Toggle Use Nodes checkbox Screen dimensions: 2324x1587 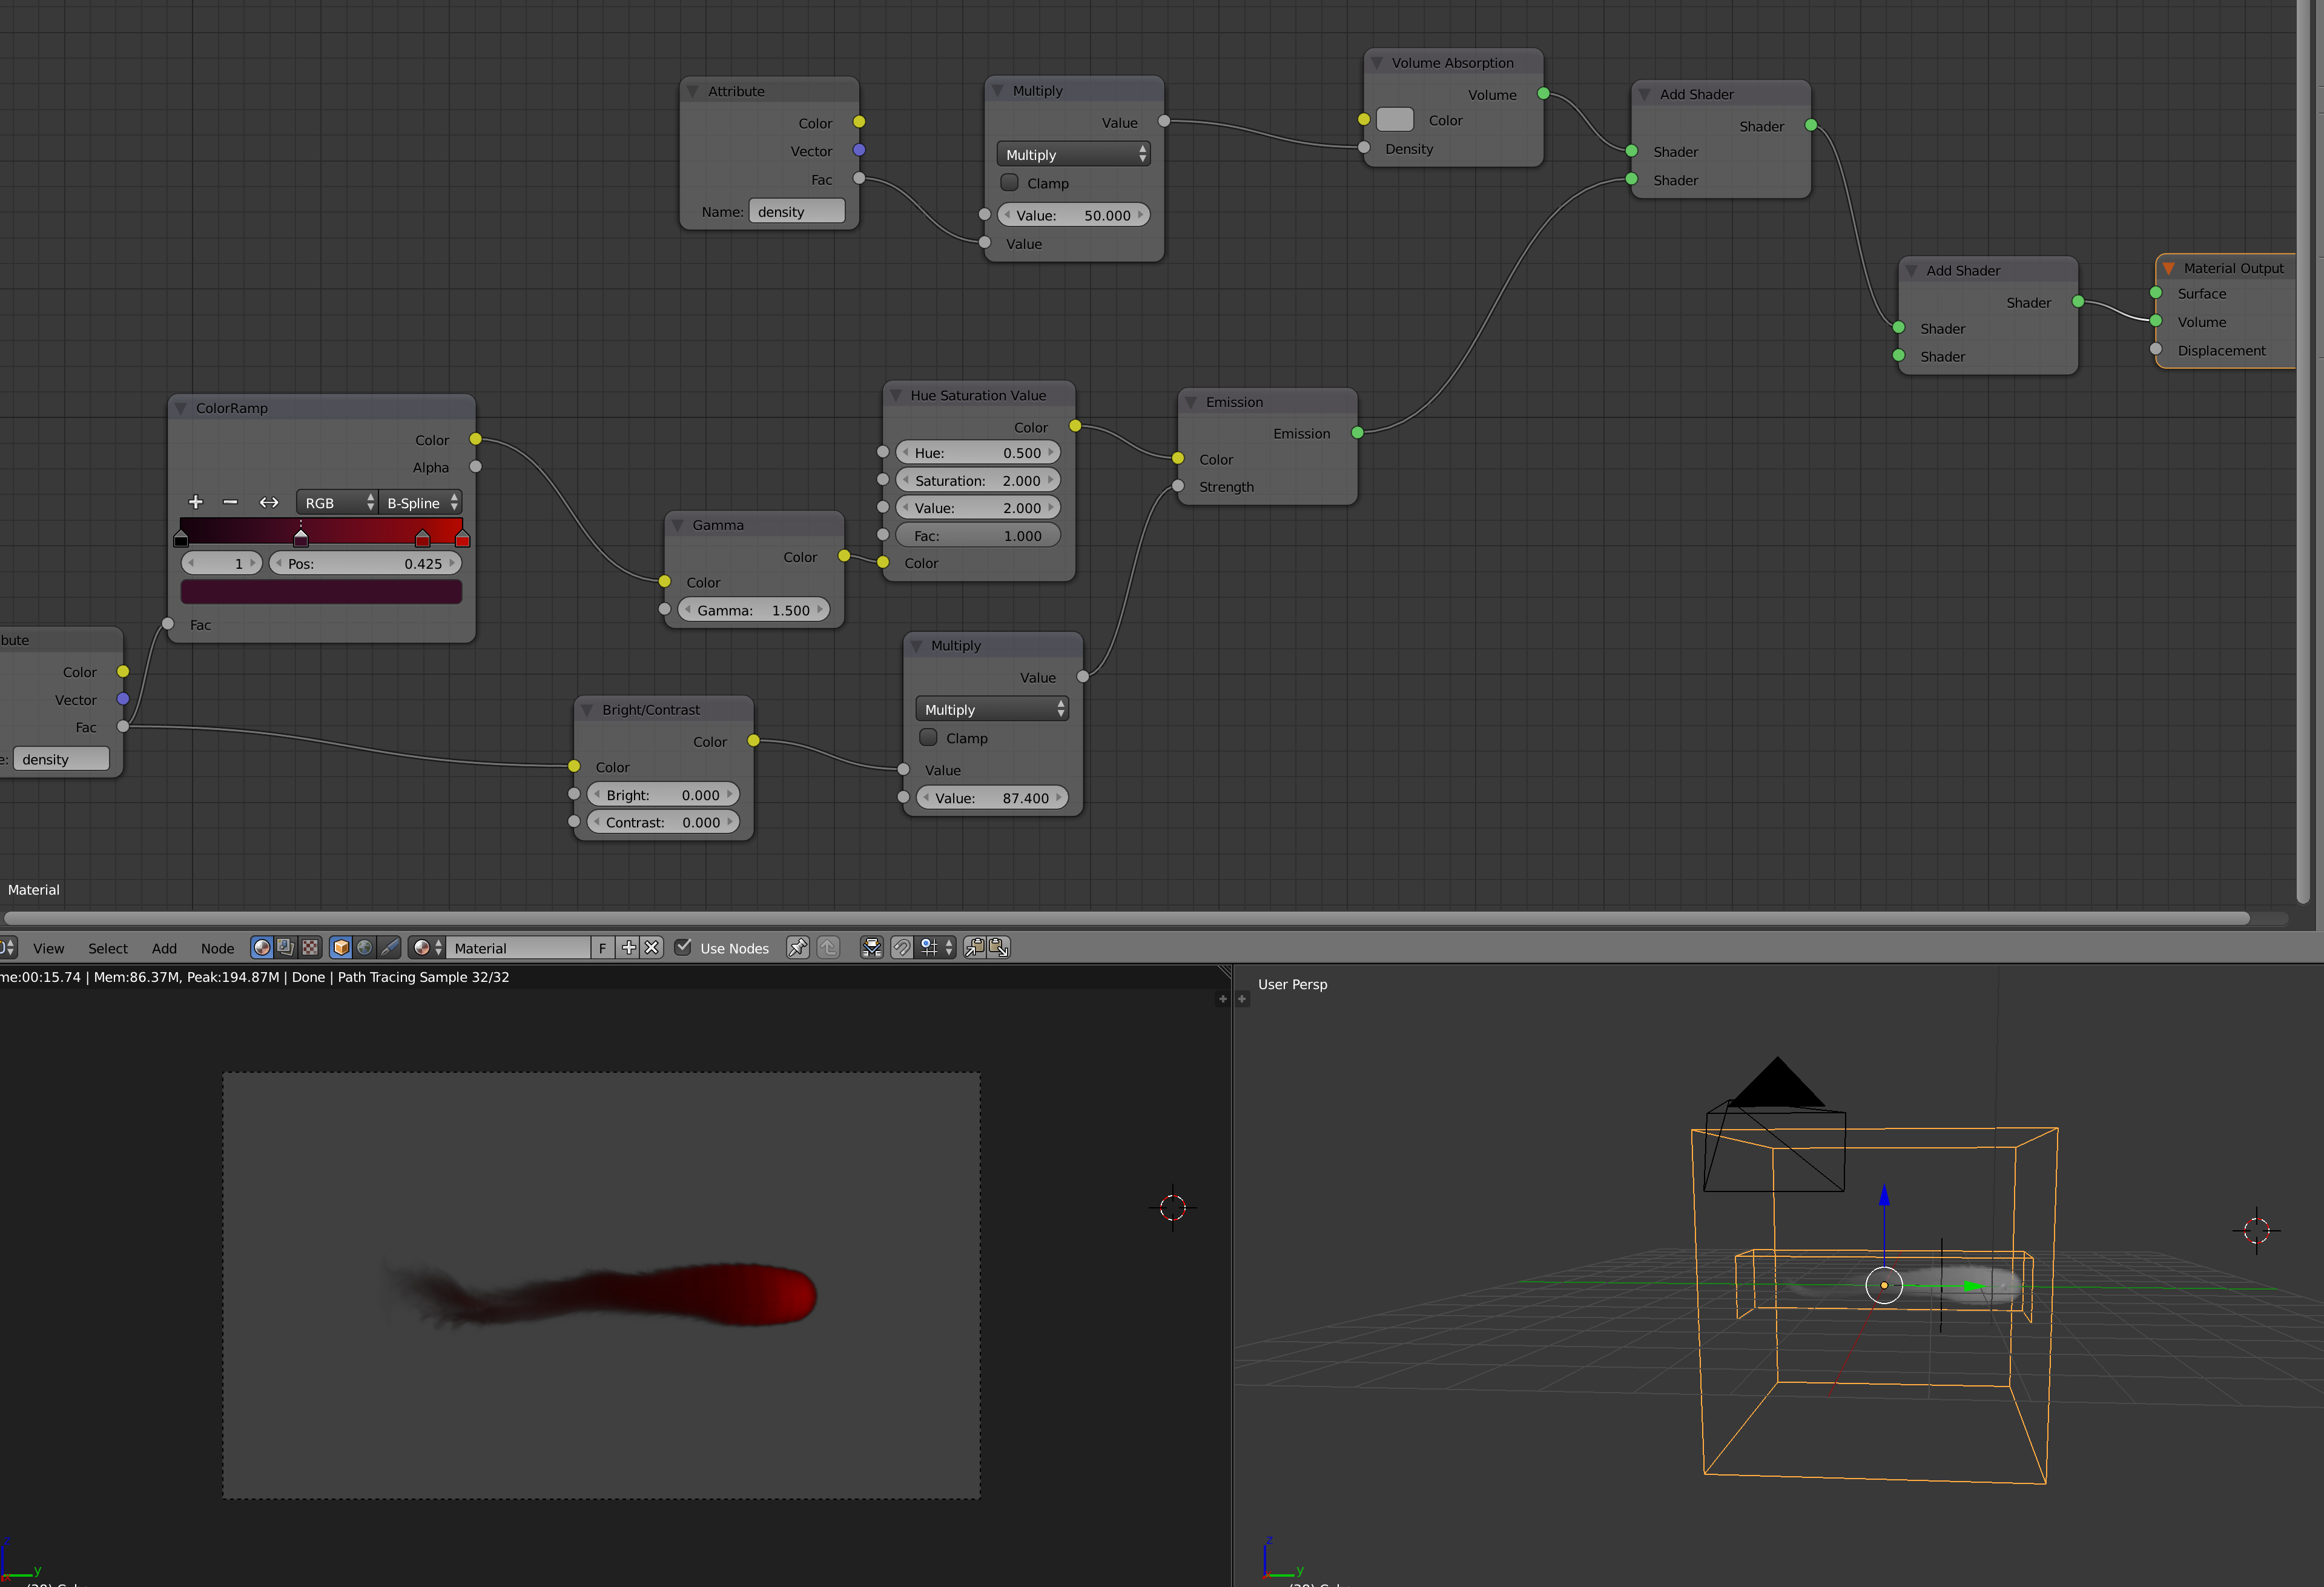click(683, 947)
